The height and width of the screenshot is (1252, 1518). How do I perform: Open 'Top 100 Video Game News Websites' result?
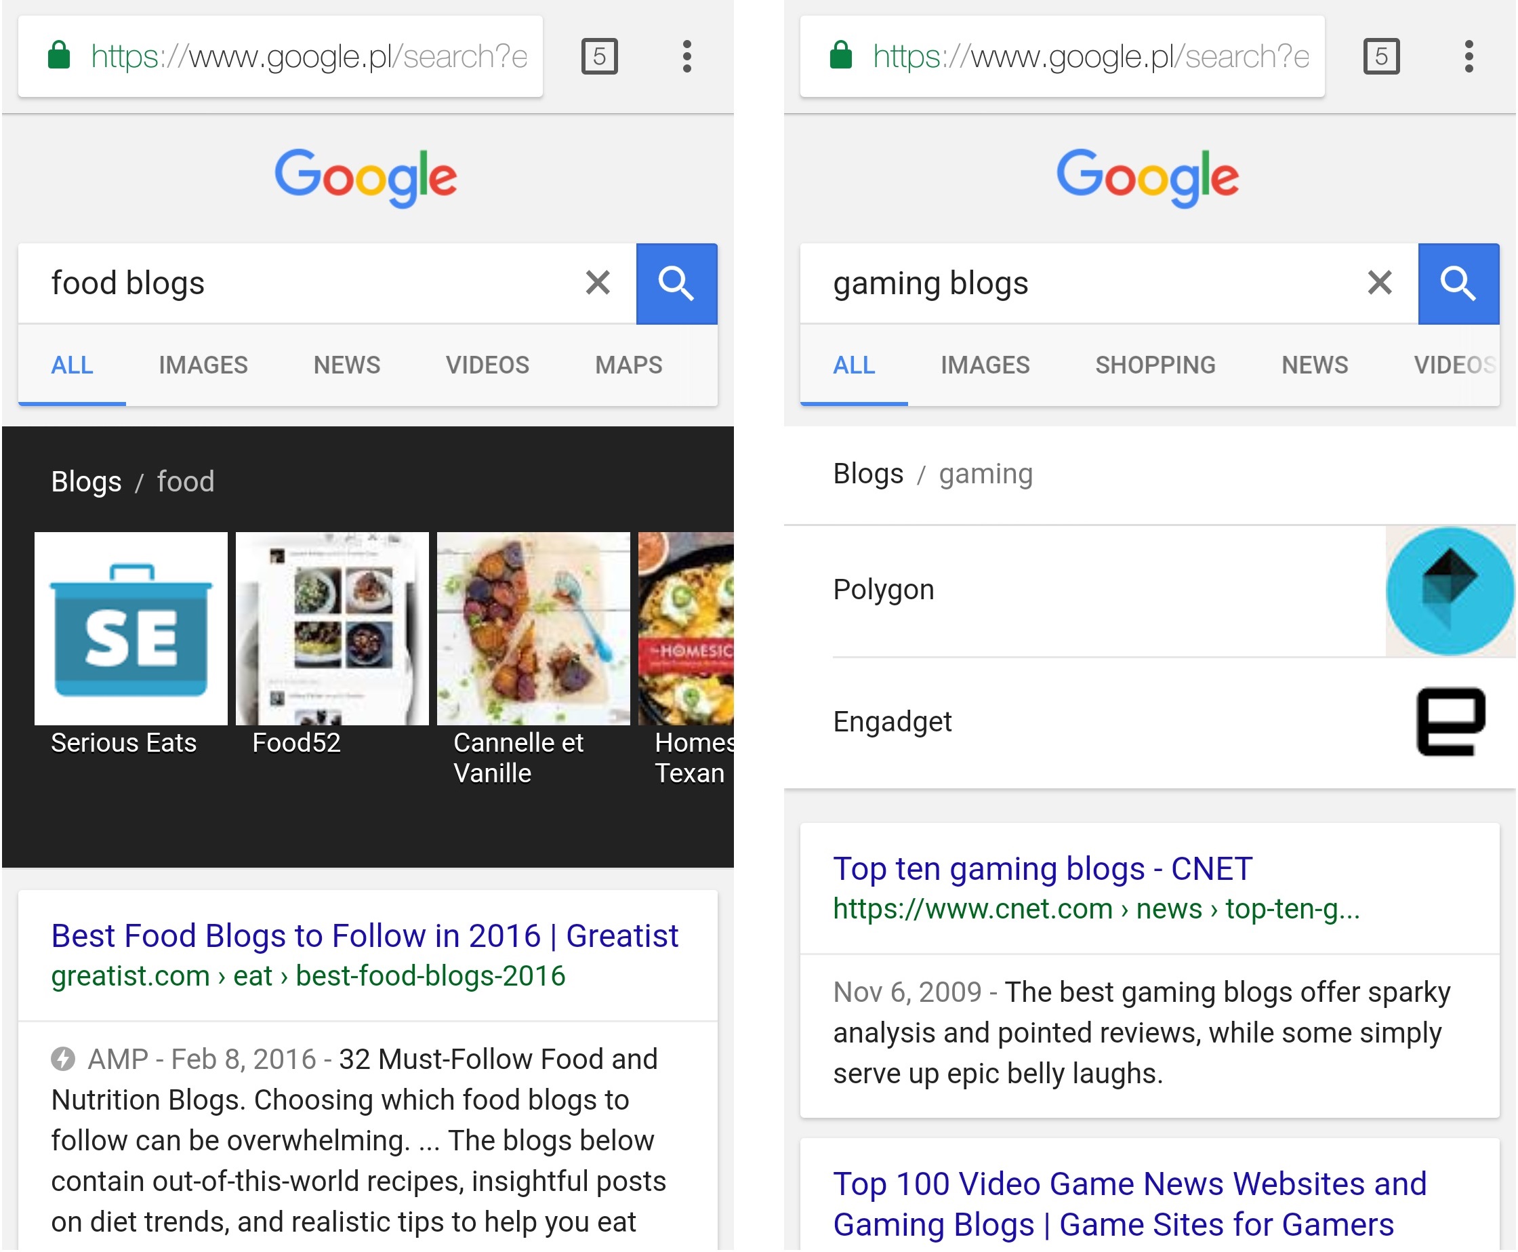point(1130,1205)
